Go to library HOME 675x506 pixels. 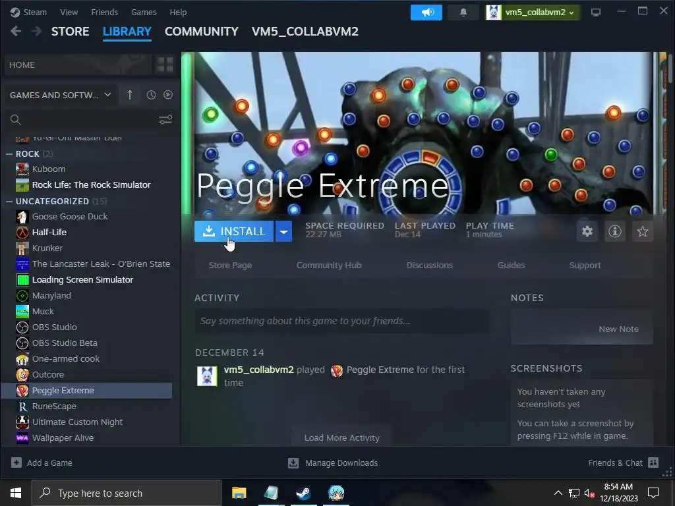pyautogui.click(x=78, y=65)
